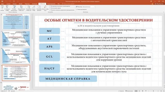Open 'Запись слайд-шоу' dropdown
Screen dimensions: 165x92
tap(45, 8)
